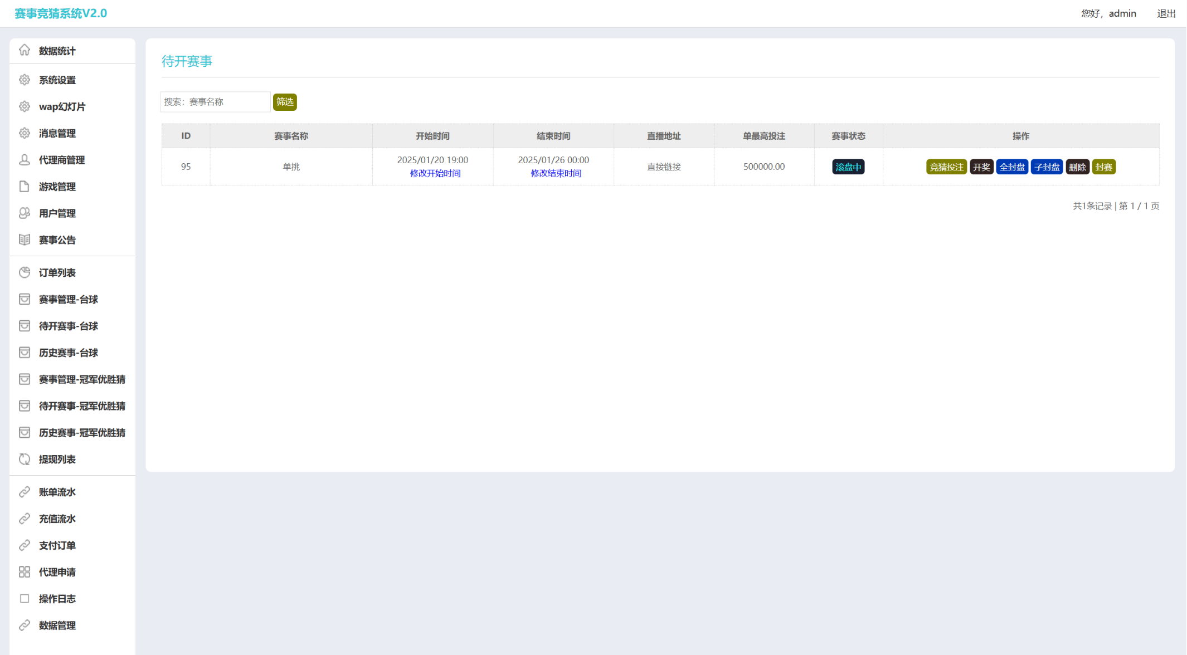Focus the 赛事名称 search input field
1187x655 pixels.
[215, 102]
